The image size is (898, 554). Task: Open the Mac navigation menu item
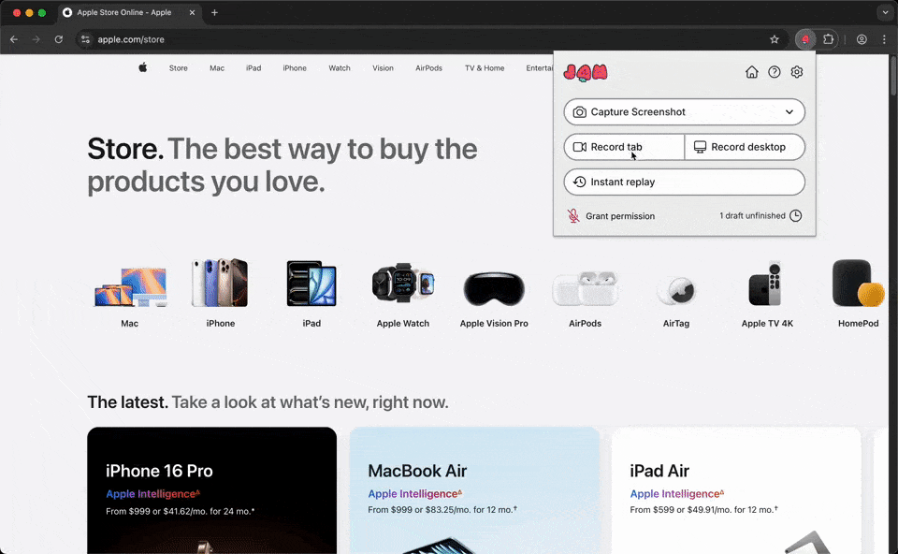[217, 68]
